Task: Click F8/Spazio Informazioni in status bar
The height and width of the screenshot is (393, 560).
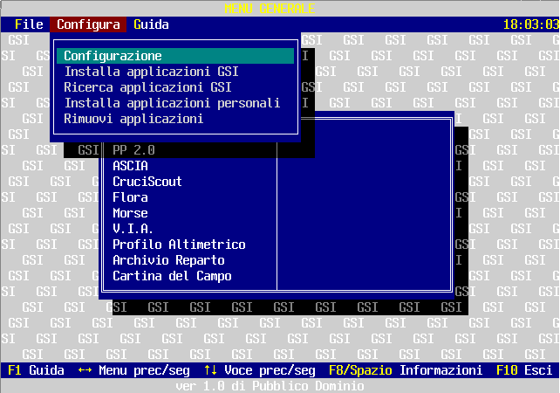Action: 406,370
